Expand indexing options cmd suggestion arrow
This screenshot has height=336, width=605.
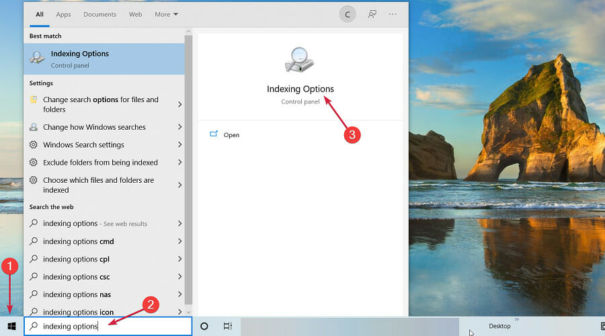click(x=179, y=241)
